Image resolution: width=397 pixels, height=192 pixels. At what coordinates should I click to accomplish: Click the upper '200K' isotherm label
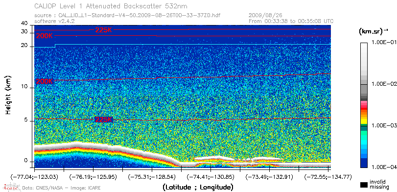tap(45, 36)
